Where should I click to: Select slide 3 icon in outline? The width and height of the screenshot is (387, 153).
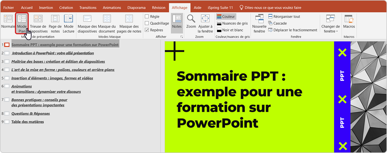coord(7,61)
